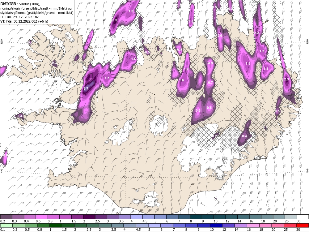Click the valid time 'VT: Fös. 30.12.2022 00Z'
Image resolution: width=309 pixels, height=232 pixels.
pyautogui.click(x=19, y=21)
